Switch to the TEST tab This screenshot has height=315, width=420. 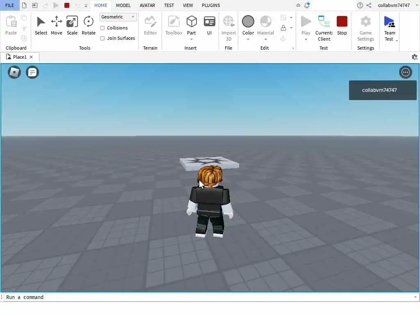(x=169, y=5)
